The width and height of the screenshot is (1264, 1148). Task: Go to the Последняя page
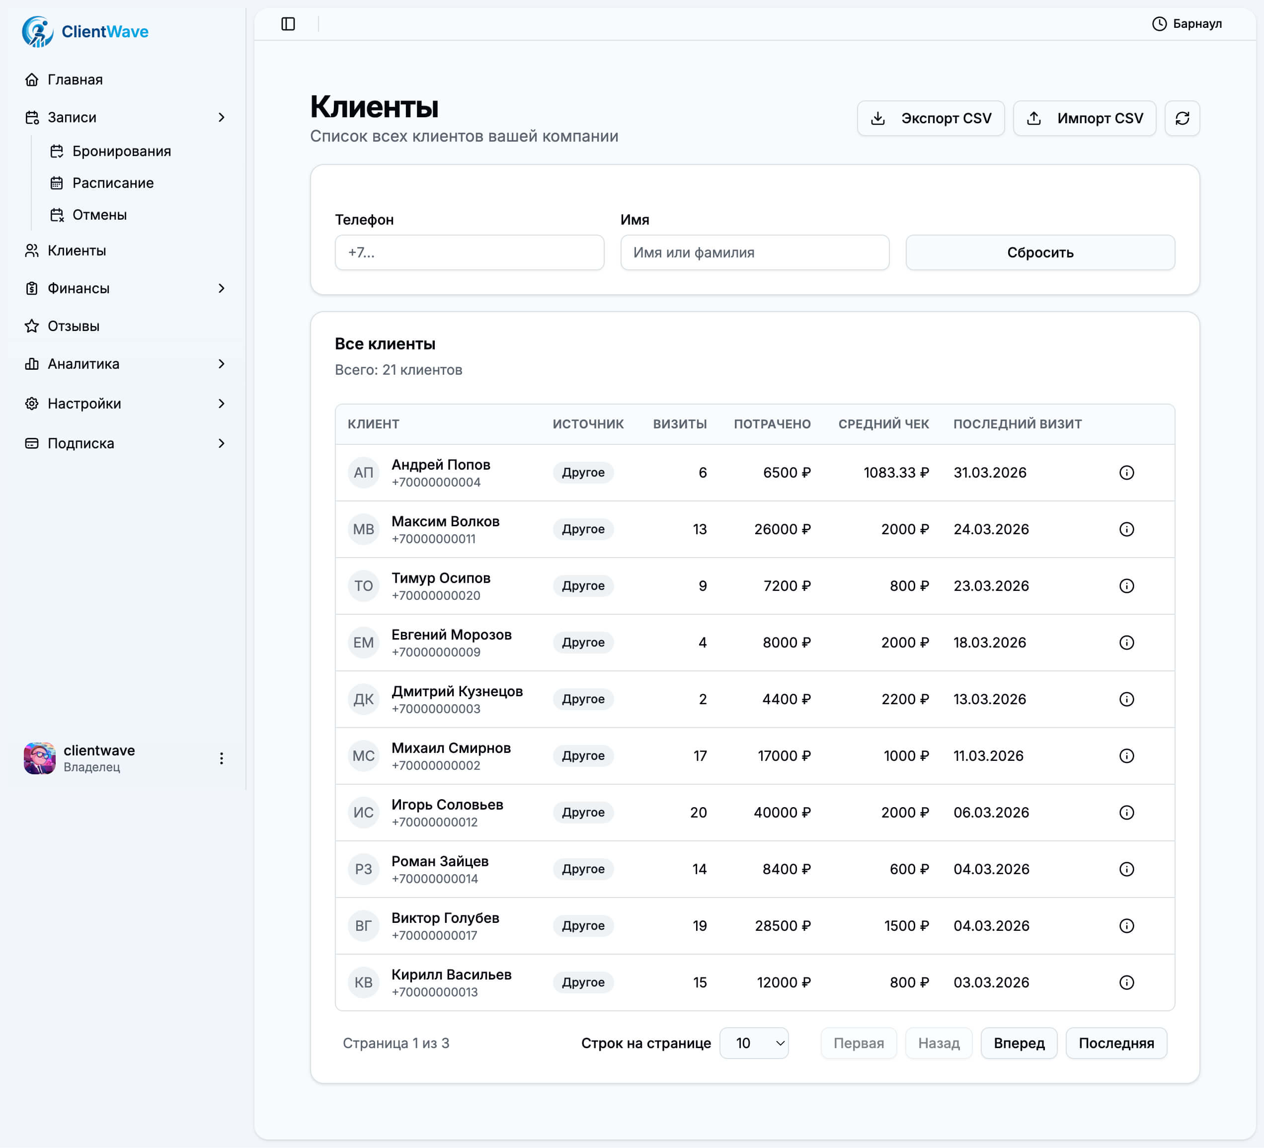1116,1043
